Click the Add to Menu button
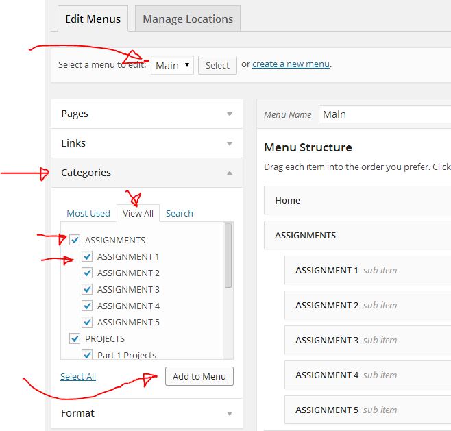 (x=199, y=377)
